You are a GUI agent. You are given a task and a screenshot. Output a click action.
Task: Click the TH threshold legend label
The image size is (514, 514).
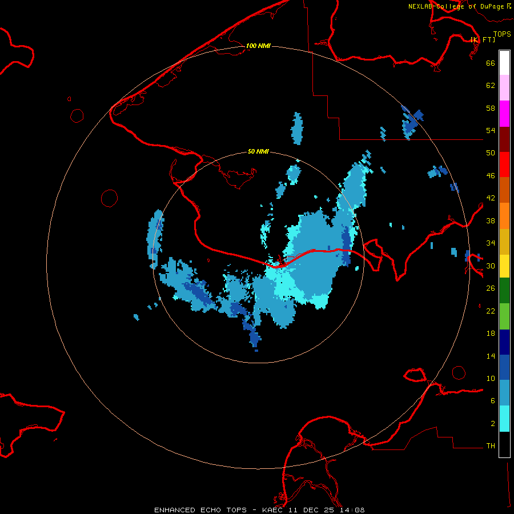(491, 446)
